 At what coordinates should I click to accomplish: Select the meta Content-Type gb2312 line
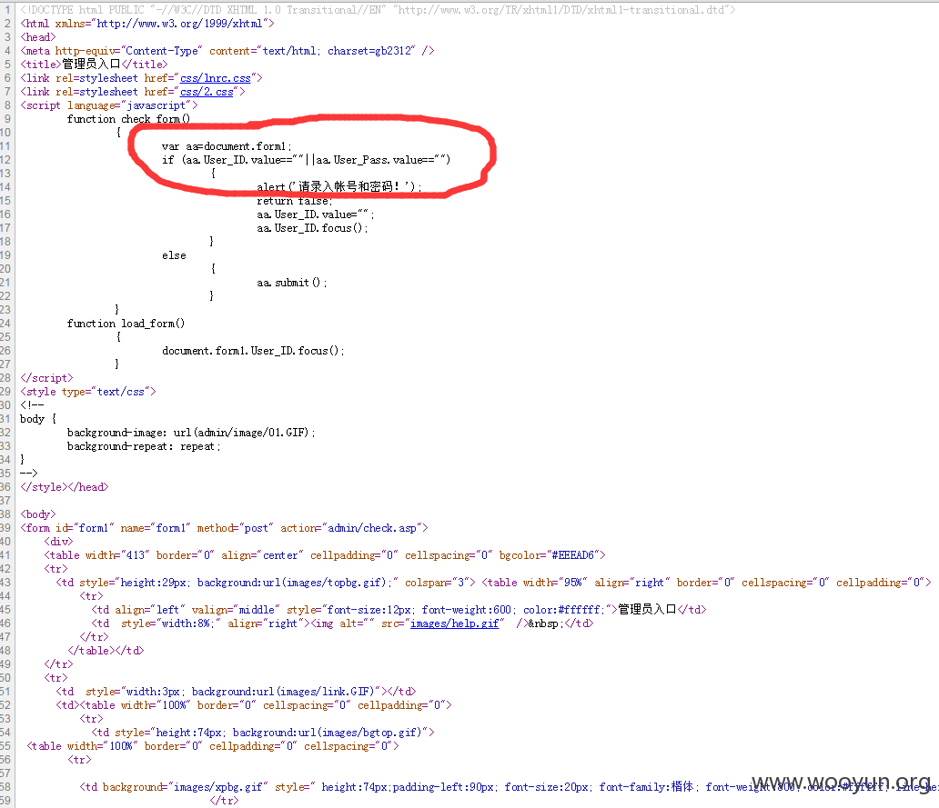[x=227, y=52]
